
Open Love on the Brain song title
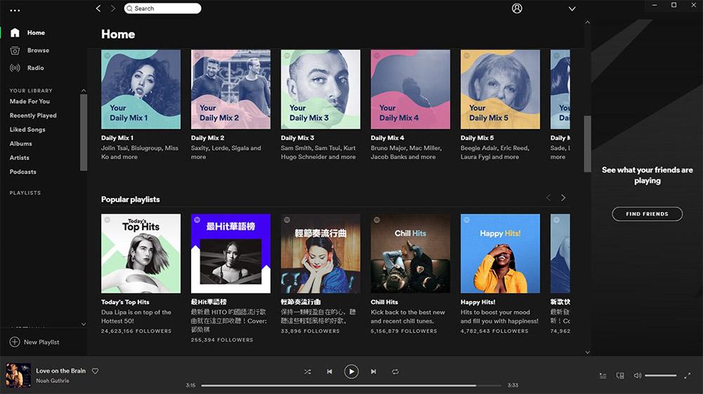tap(60, 371)
